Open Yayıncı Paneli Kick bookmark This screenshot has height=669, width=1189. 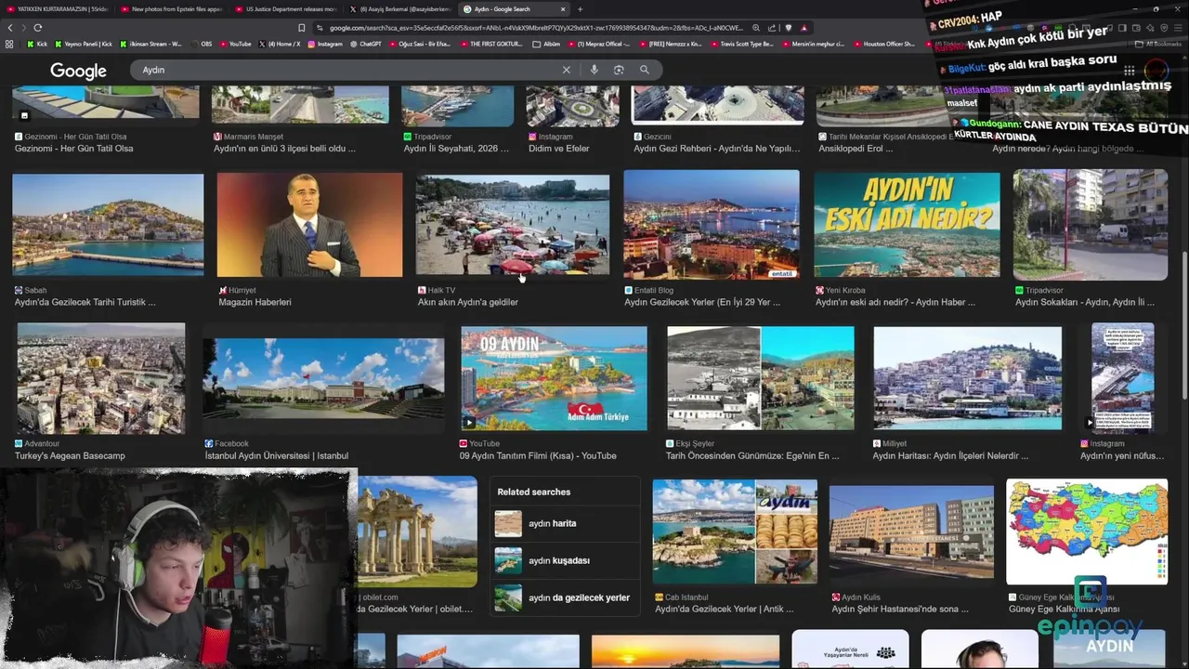pyautogui.click(x=84, y=44)
